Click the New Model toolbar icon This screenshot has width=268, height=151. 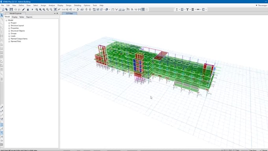3,9
